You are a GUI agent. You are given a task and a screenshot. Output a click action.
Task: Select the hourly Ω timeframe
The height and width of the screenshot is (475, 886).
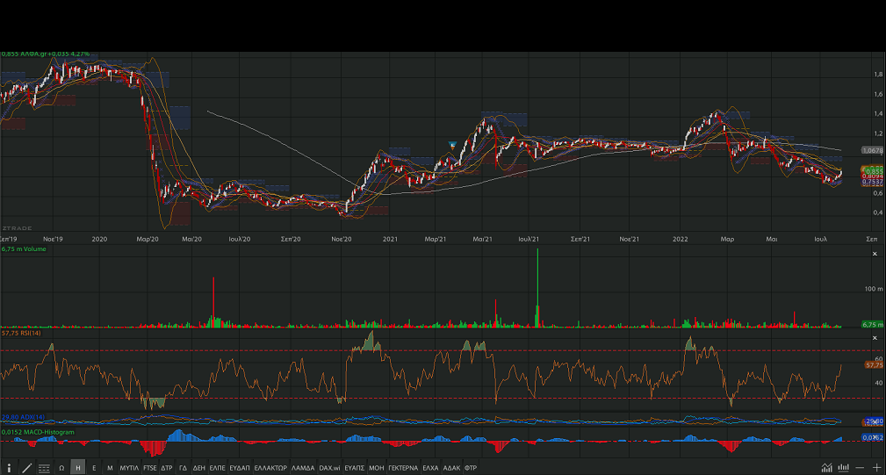click(x=61, y=468)
